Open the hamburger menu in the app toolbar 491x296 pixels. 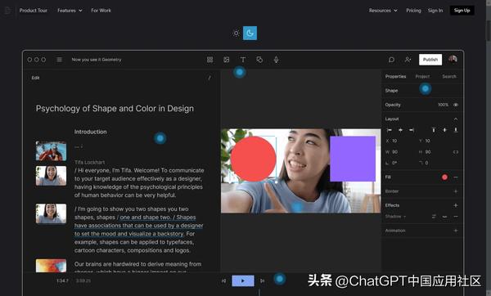59,60
